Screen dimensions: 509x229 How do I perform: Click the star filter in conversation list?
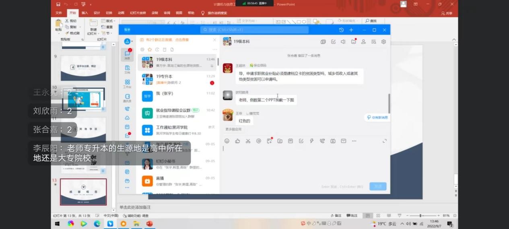pyautogui.click(x=149, y=50)
